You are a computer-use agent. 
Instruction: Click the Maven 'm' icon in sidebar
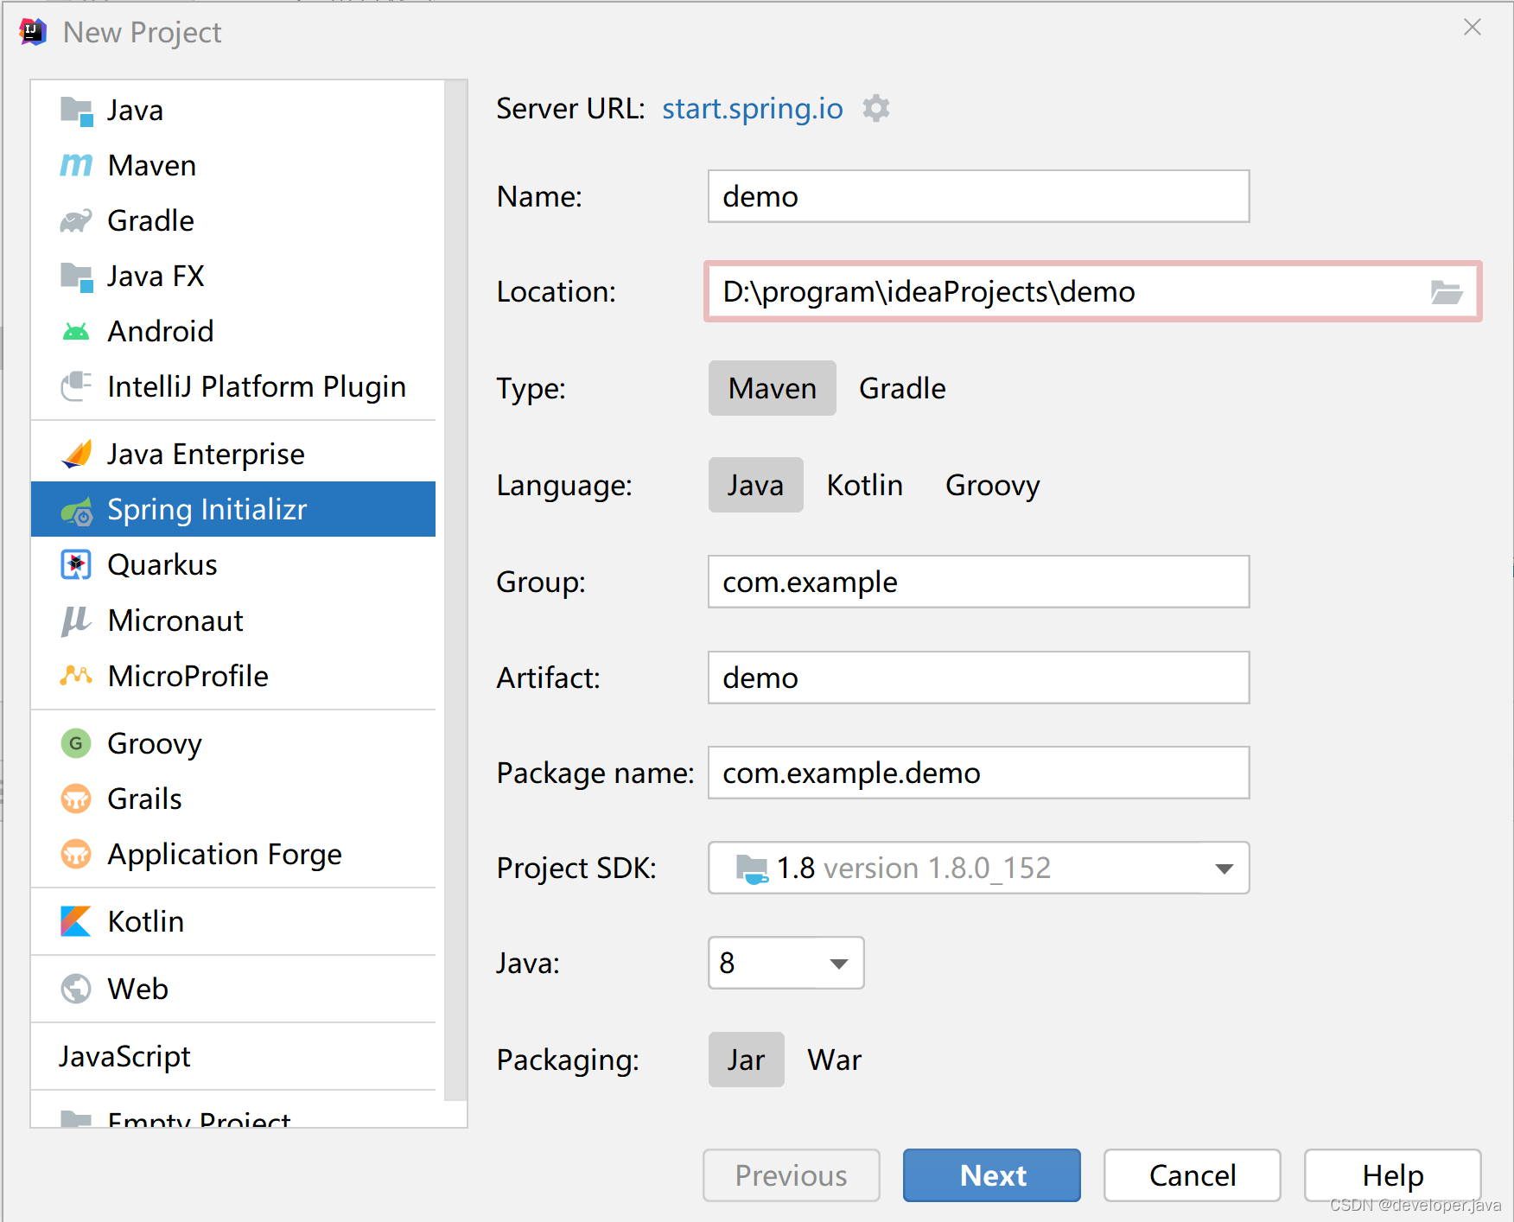[76, 165]
